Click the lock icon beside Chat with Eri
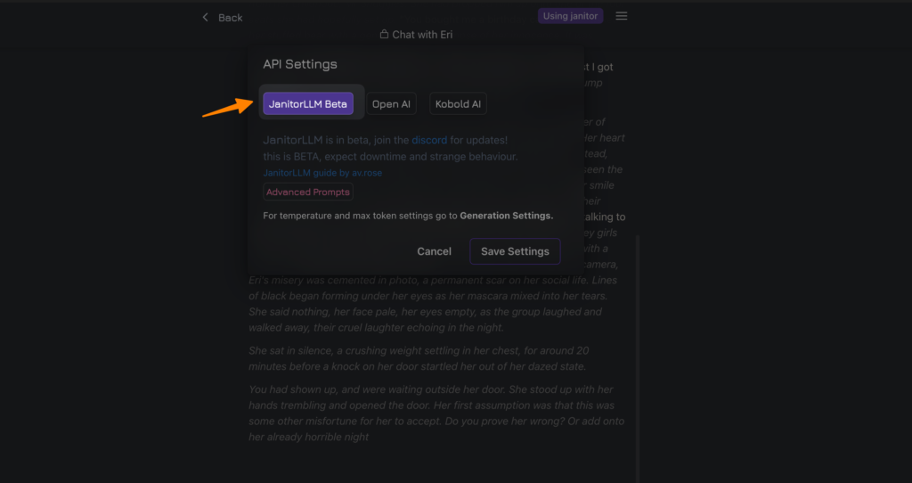This screenshot has height=483, width=912. 384,35
